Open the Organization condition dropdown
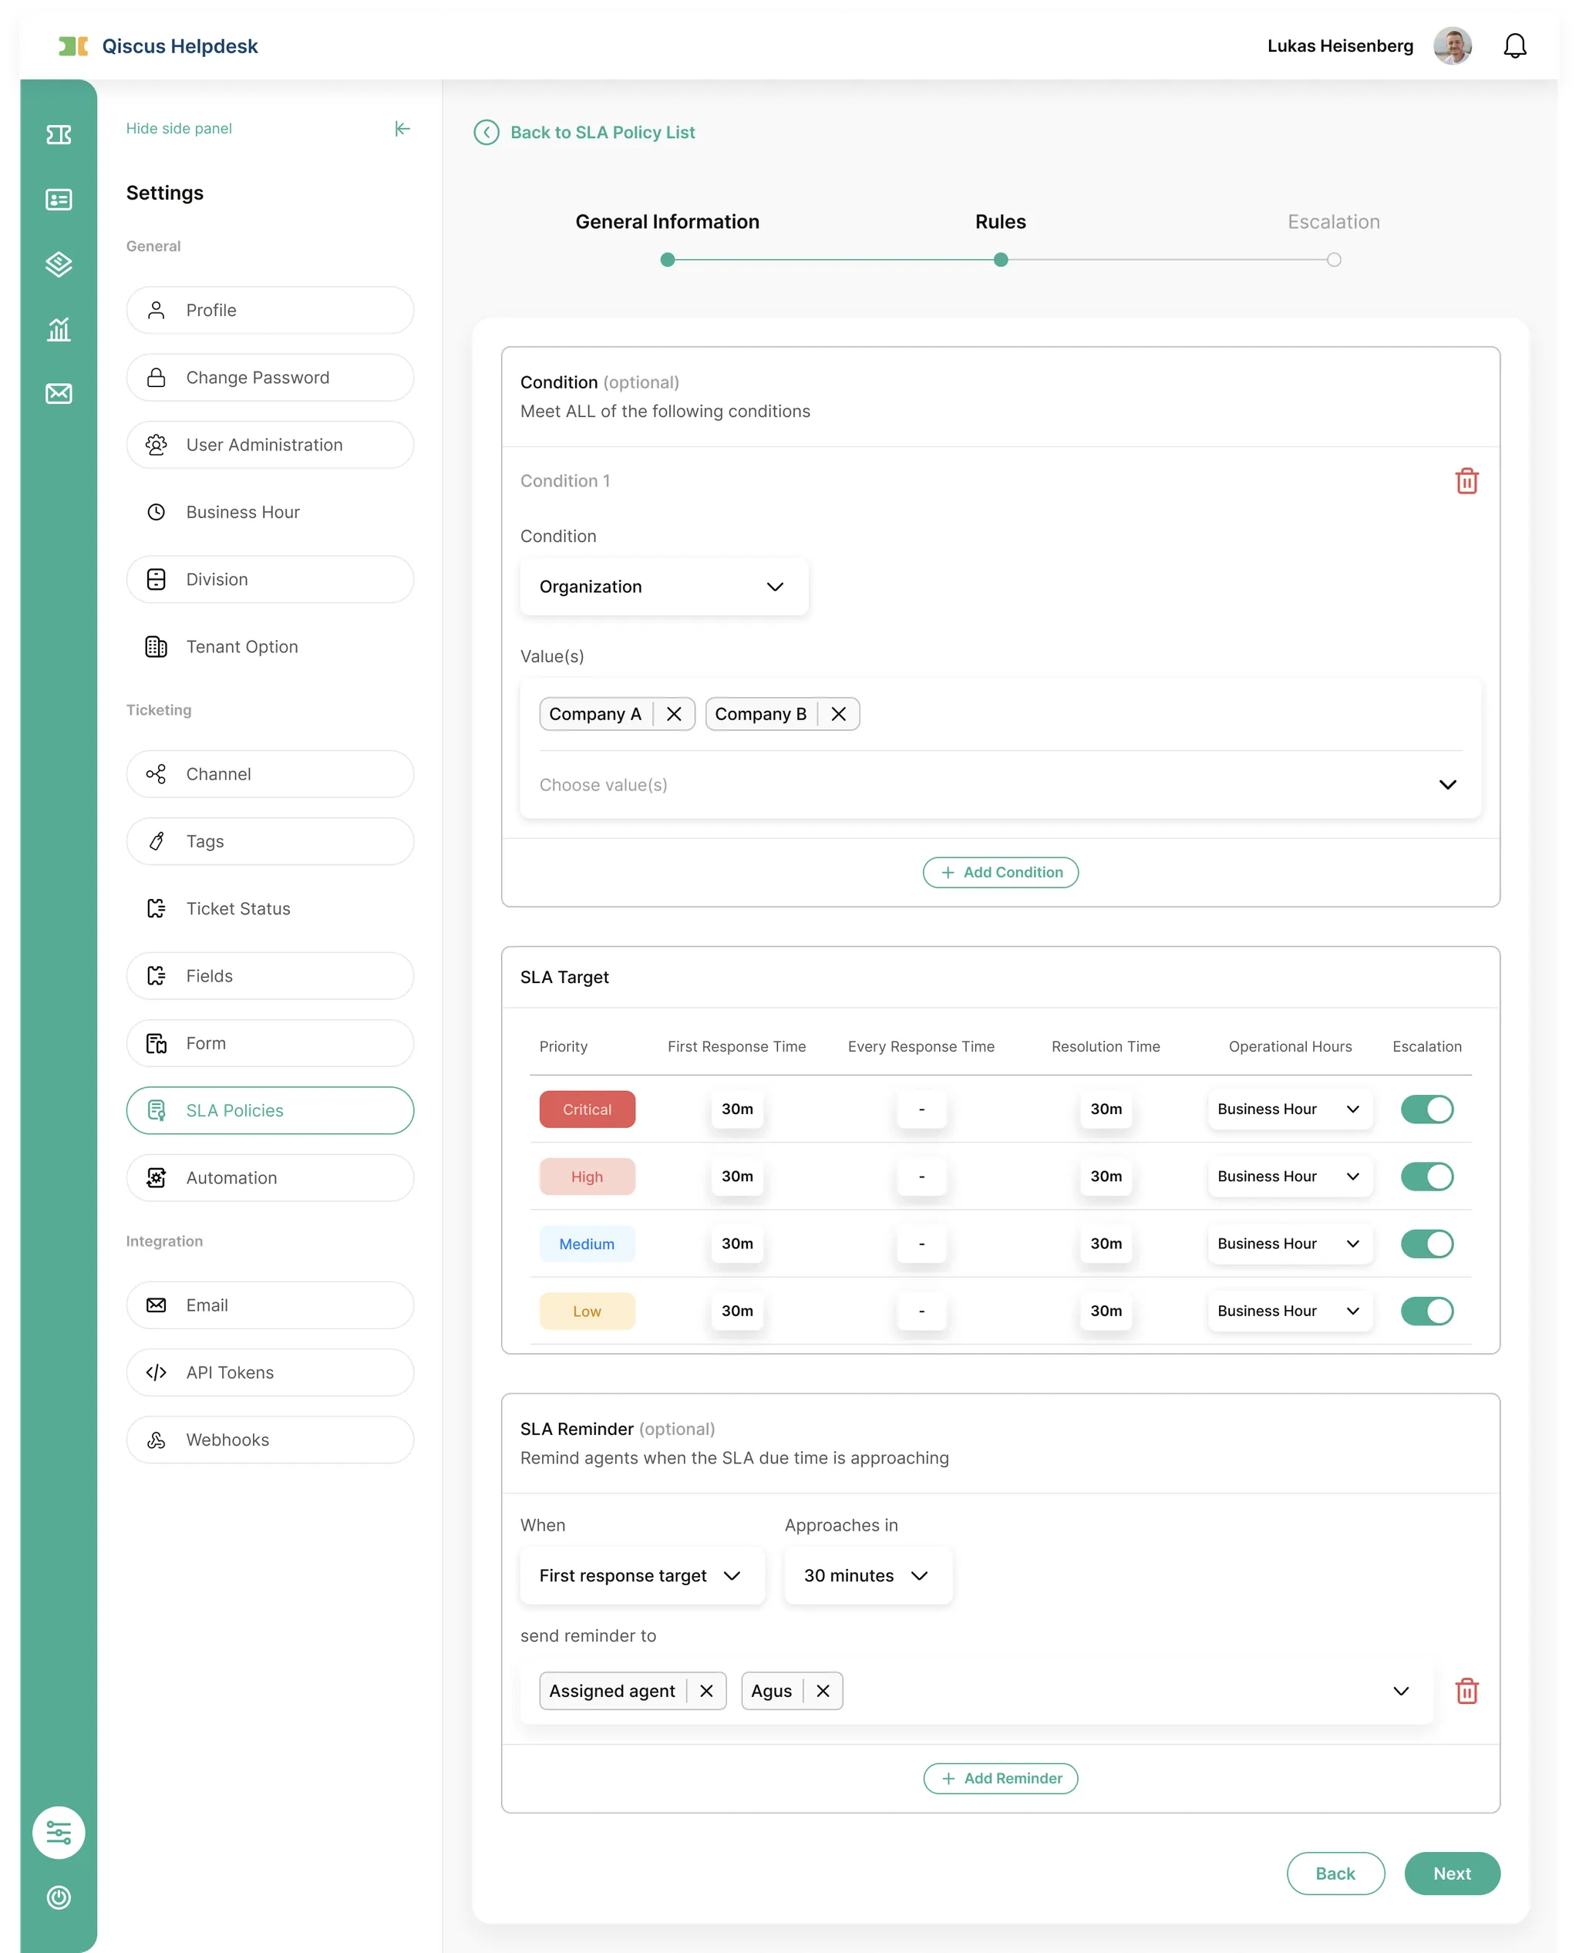 click(x=663, y=587)
